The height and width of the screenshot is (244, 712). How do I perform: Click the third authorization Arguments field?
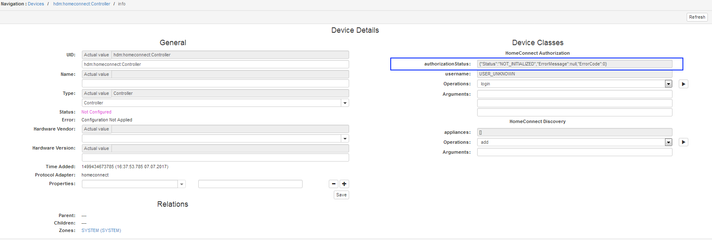pyautogui.click(x=574, y=112)
